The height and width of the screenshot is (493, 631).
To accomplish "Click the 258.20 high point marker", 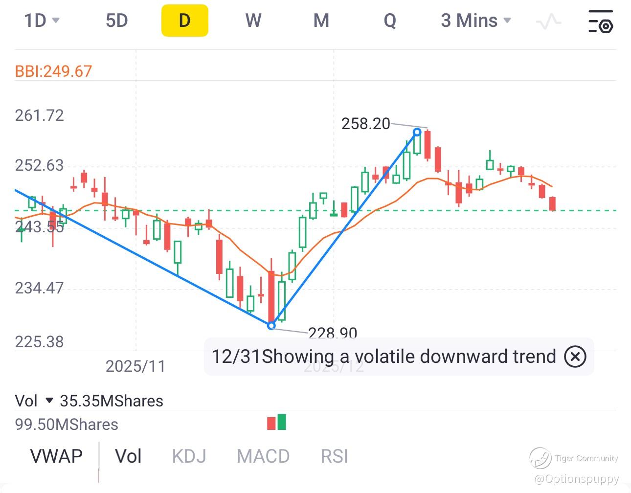I will click(x=417, y=132).
